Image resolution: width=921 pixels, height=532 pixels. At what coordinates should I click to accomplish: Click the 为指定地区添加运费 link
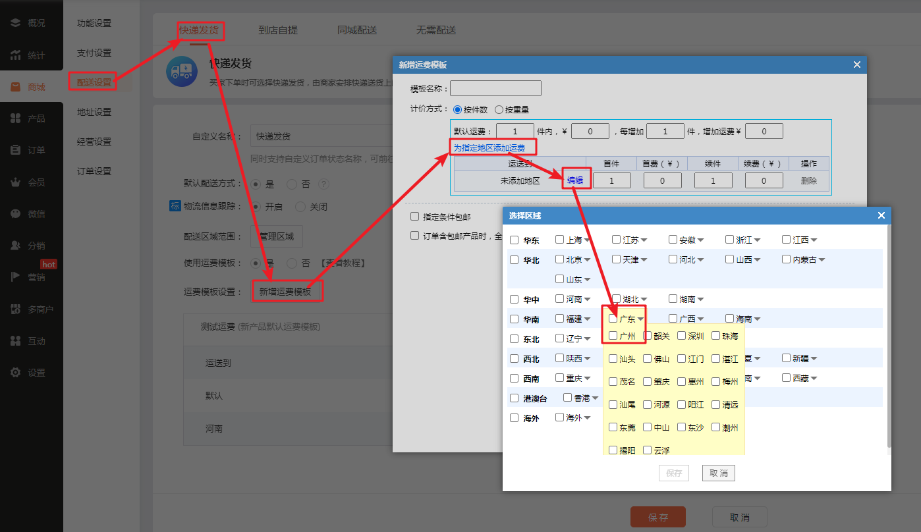489,148
